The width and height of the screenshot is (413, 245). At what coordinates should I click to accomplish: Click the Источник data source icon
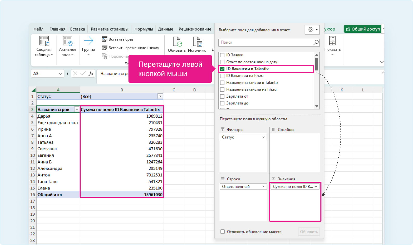pyautogui.click(x=197, y=42)
